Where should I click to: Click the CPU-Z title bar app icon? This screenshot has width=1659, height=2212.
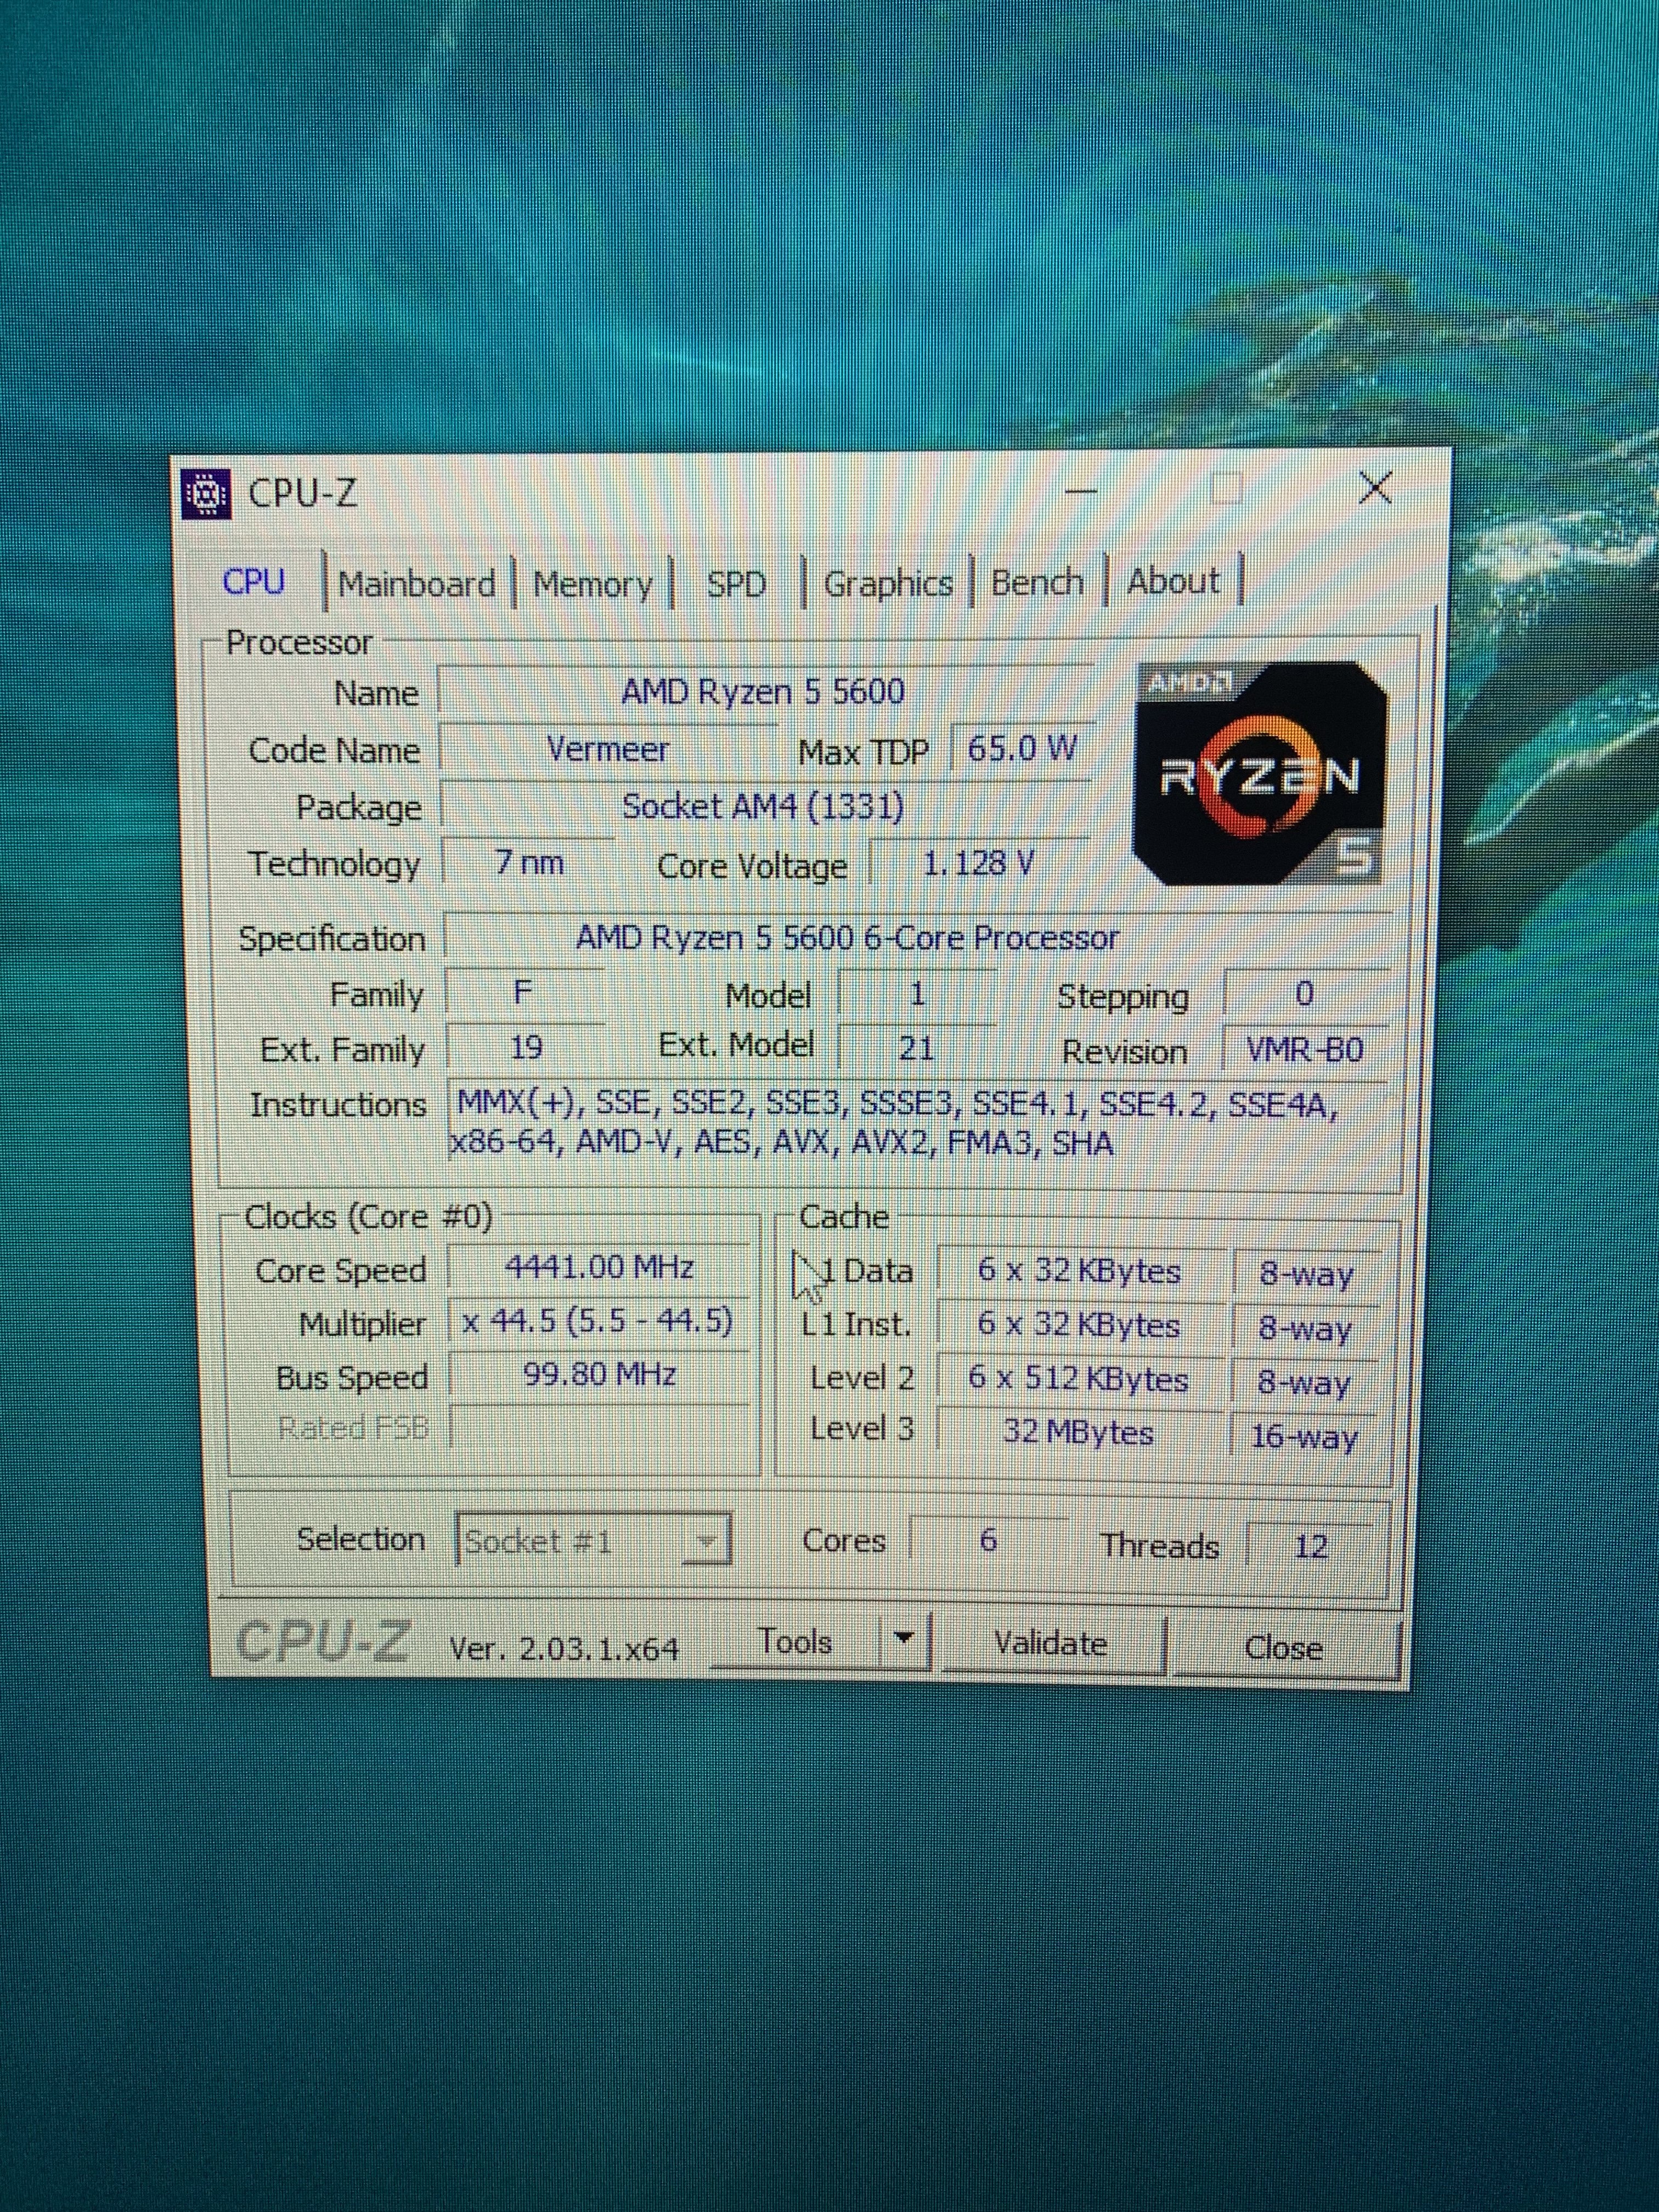[x=207, y=494]
